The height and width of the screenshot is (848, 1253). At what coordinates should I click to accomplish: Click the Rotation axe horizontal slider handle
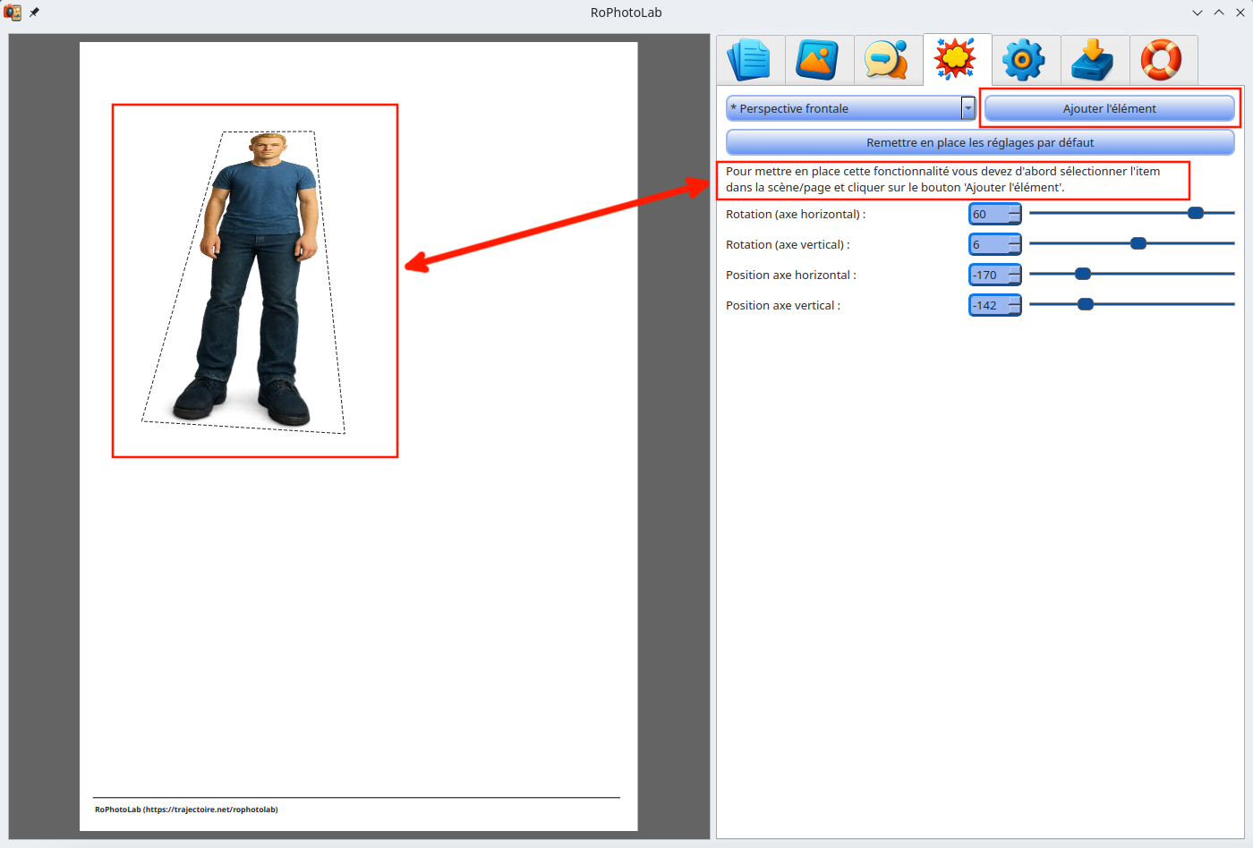[x=1196, y=213]
